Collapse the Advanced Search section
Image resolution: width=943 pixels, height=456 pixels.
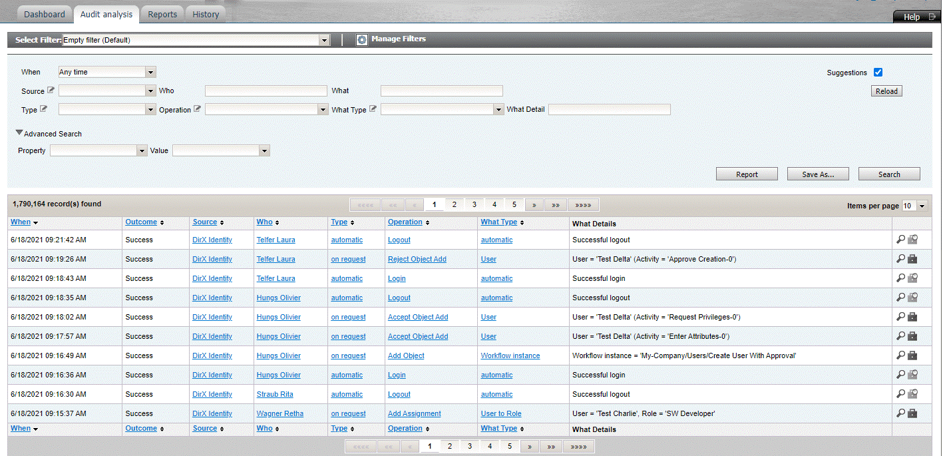point(19,133)
